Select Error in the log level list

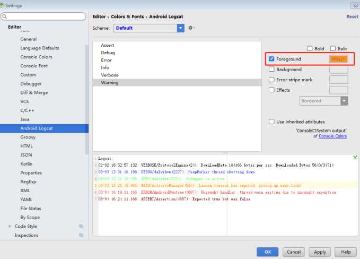(x=177, y=60)
